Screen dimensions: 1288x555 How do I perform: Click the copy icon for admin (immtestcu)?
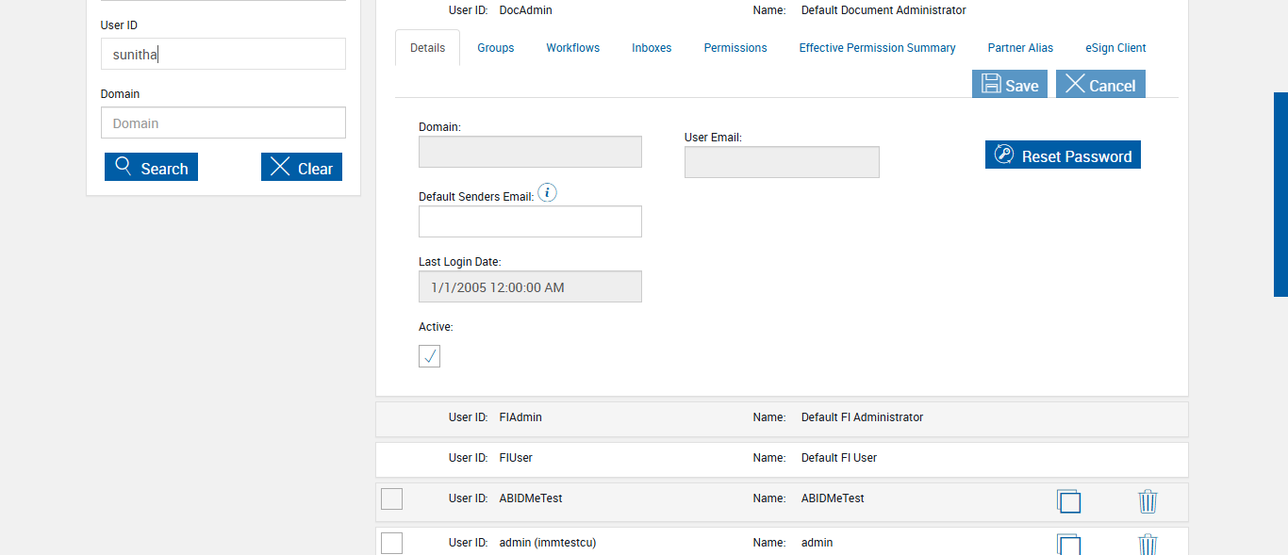point(1068,545)
